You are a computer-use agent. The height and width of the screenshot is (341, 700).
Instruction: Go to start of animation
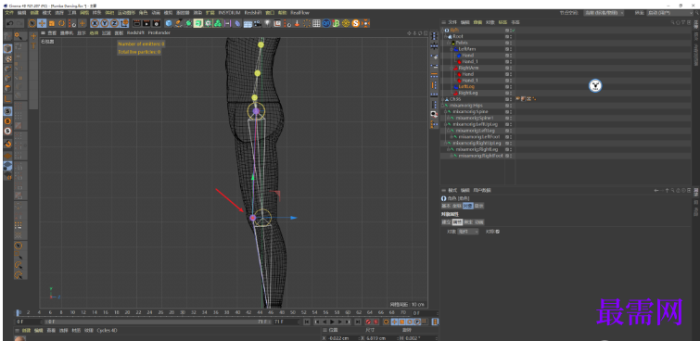click(x=307, y=322)
